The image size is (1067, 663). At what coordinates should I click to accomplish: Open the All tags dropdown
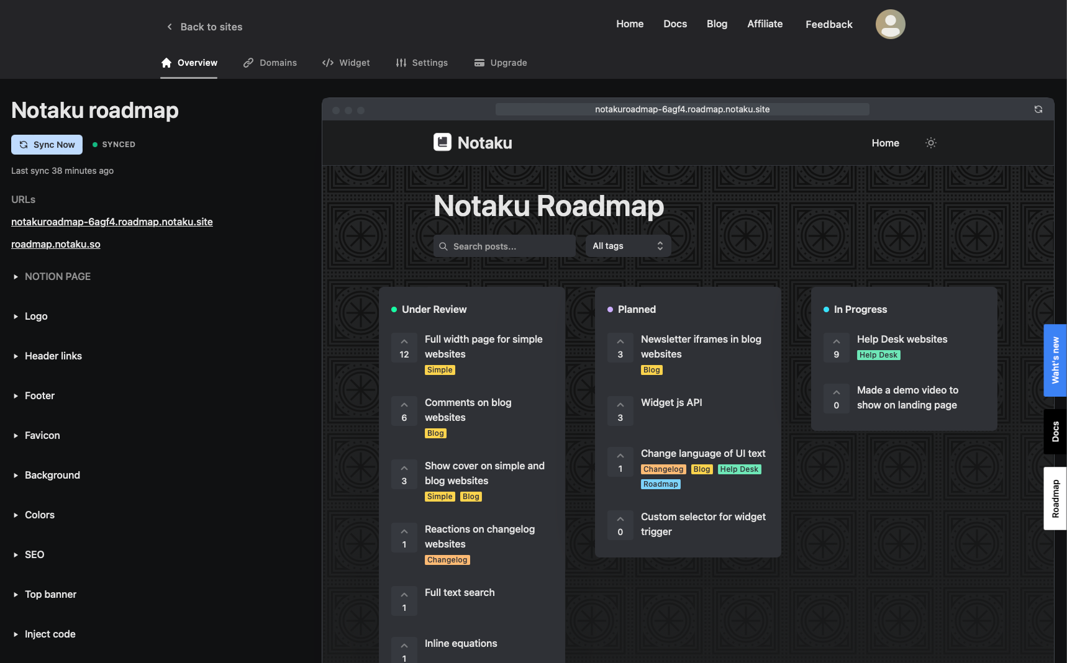(x=627, y=245)
